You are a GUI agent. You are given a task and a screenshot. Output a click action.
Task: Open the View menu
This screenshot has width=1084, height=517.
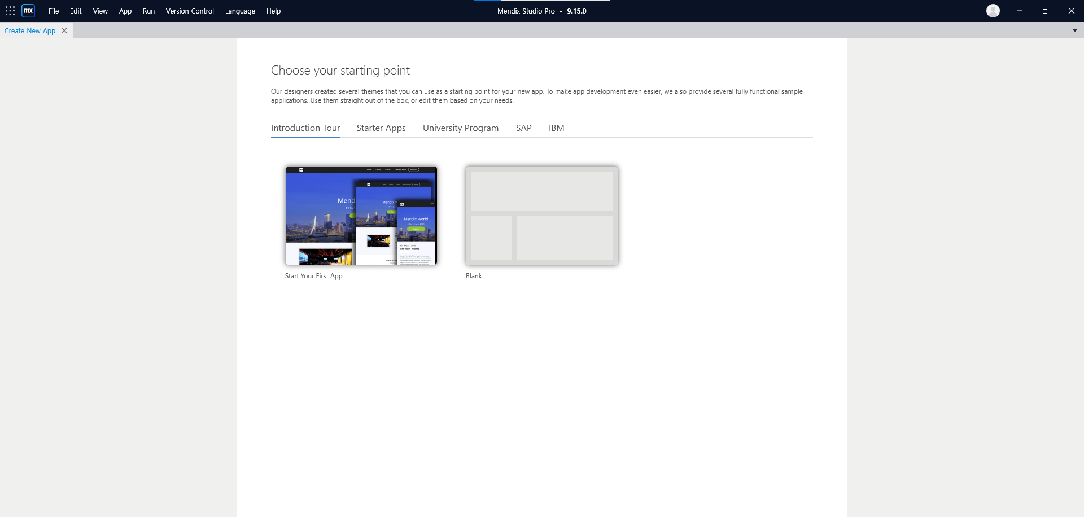(x=100, y=11)
